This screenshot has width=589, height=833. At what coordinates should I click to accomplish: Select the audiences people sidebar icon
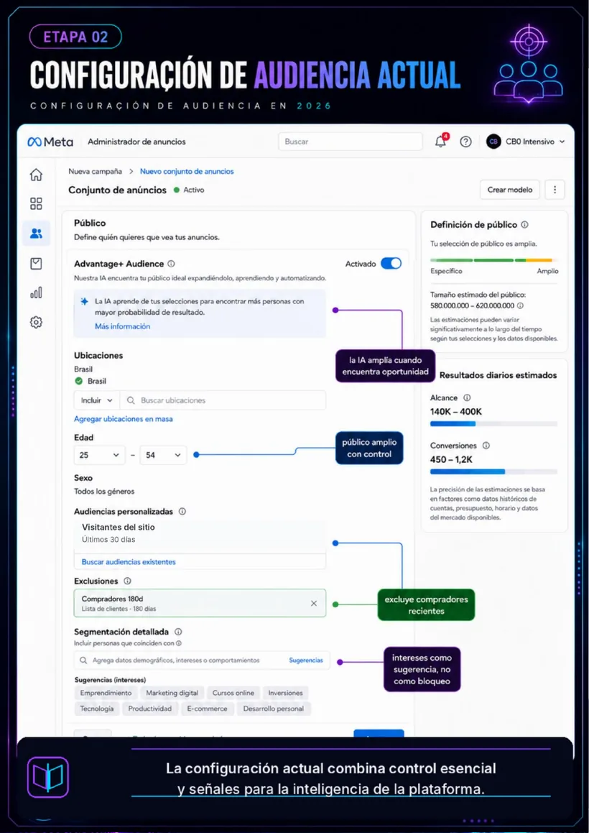tap(36, 233)
